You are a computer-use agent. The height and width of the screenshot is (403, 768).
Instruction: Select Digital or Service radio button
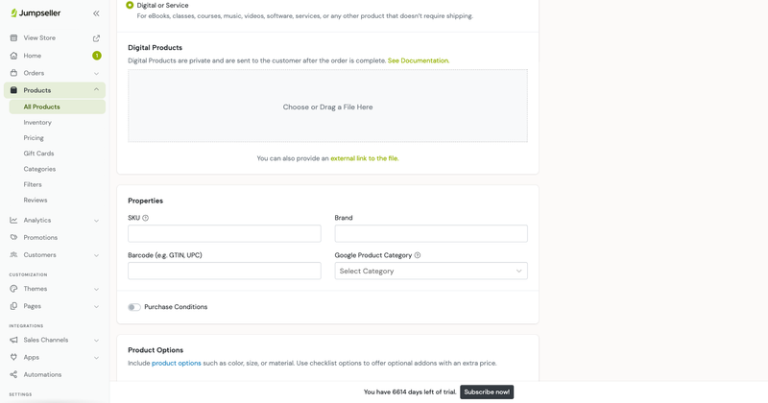130,5
